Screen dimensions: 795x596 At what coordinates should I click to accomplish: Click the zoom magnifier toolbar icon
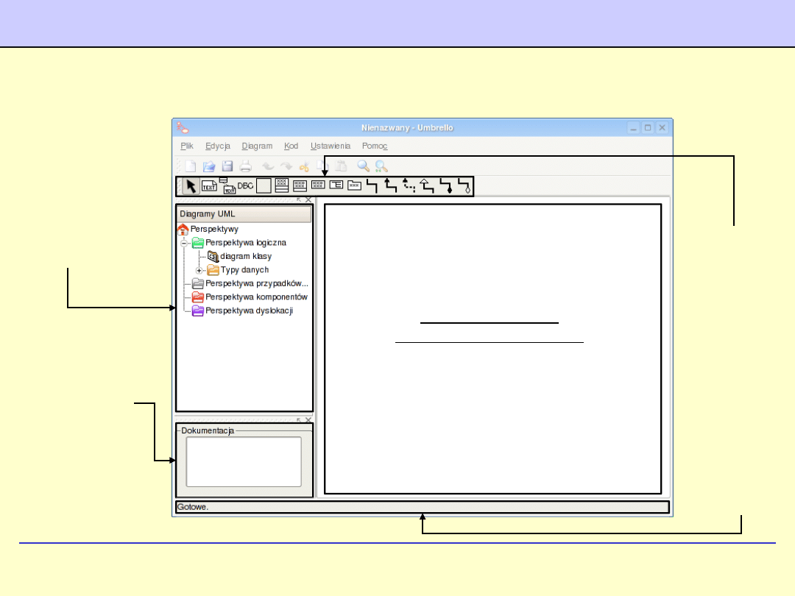click(x=363, y=166)
